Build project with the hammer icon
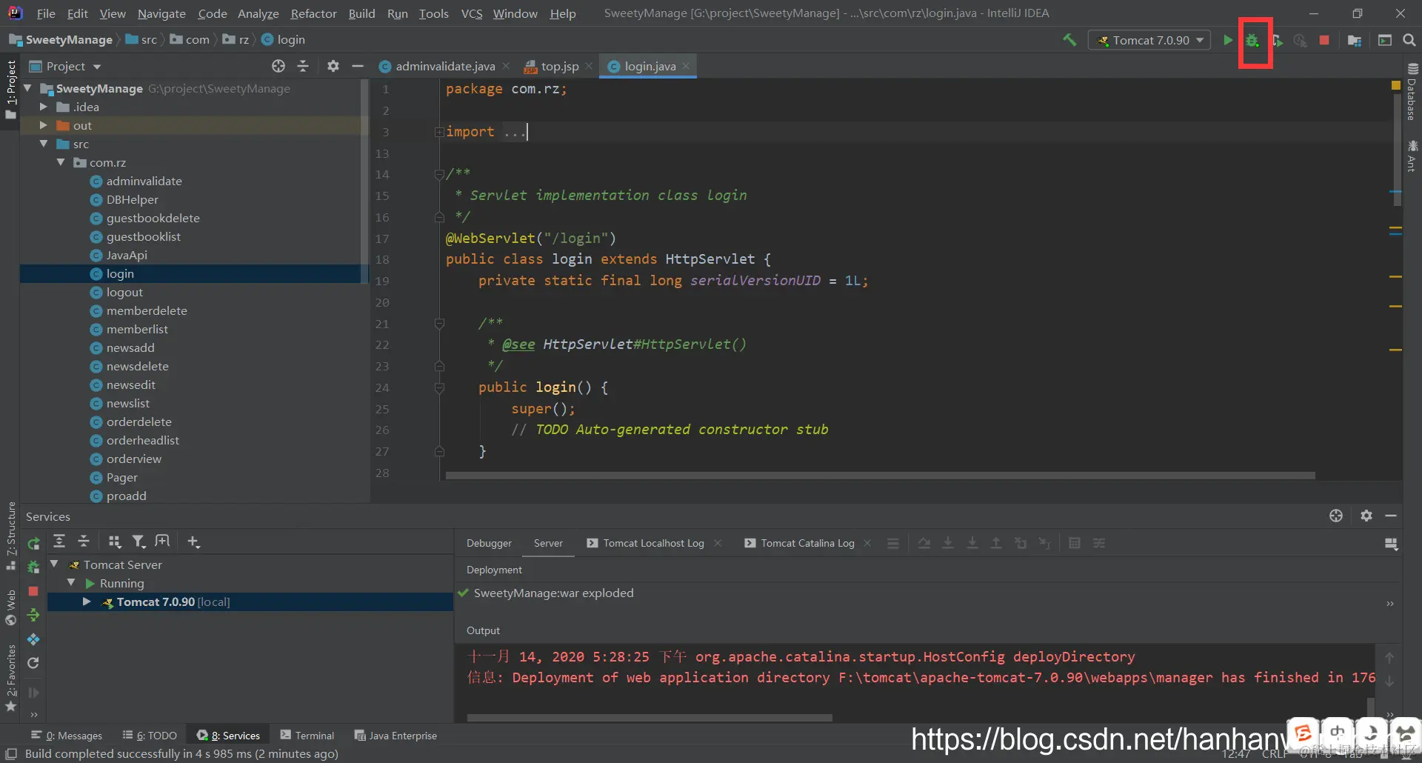 (1069, 40)
